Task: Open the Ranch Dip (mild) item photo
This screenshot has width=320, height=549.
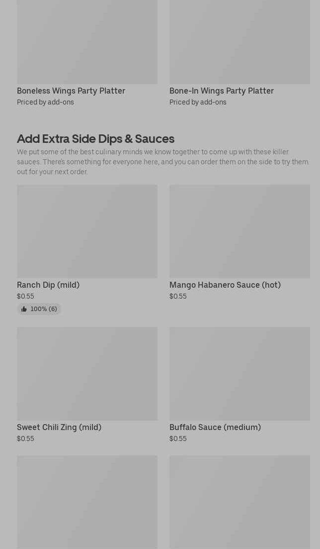Action: (x=87, y=231)
